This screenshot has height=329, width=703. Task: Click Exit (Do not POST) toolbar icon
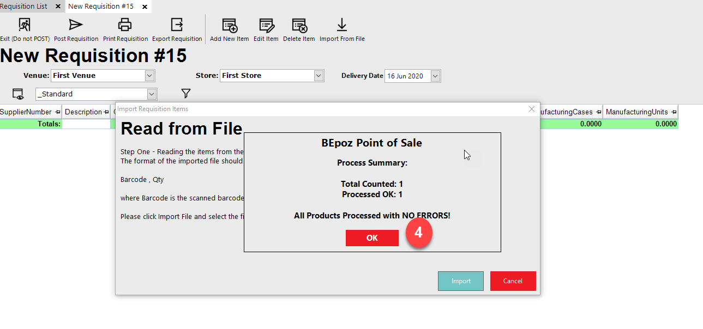coord(25,25)
